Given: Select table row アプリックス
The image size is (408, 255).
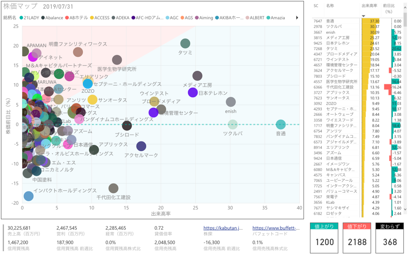Looking at the screenshot, I should pyautogui.click(x=357, y=92).
